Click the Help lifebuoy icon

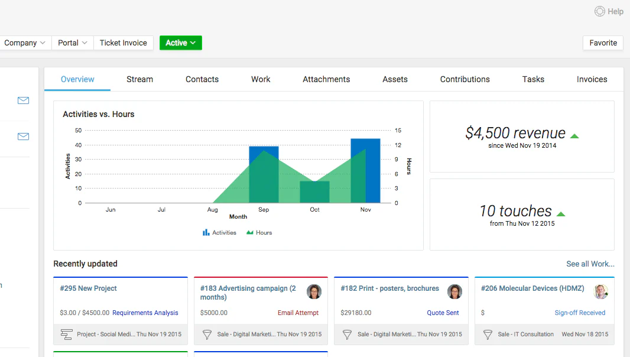[x=599, y=11]
